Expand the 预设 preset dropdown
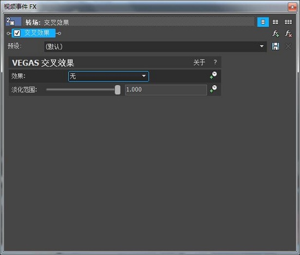 click(x=155, y=46)
